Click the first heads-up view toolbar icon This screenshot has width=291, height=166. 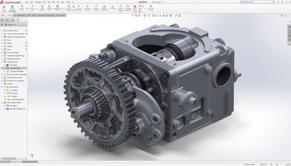133,15
